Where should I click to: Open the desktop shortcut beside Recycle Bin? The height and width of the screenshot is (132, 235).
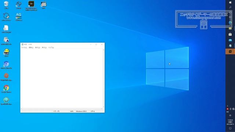(x=19, y=5)
